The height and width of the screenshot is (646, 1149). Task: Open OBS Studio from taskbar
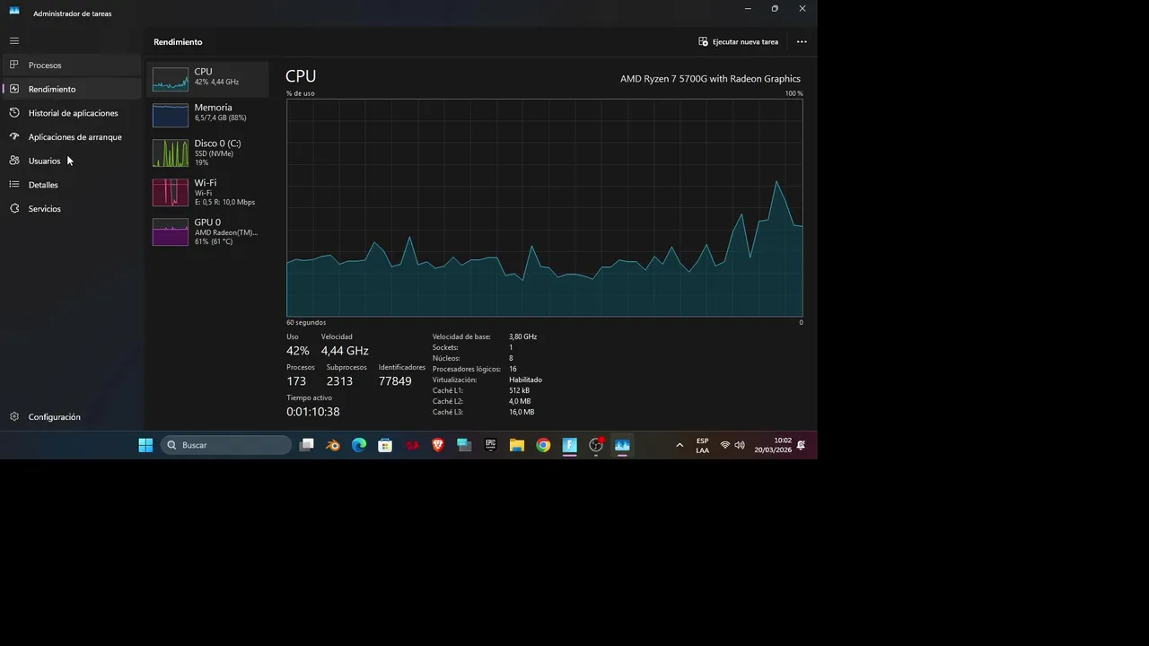[596, 445]
